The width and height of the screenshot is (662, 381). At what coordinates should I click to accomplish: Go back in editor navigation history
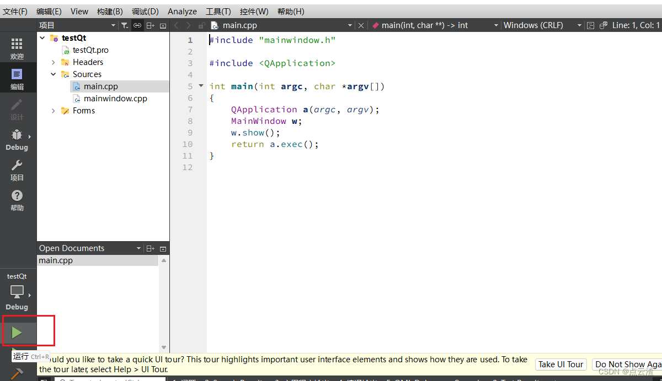[177, 25]
